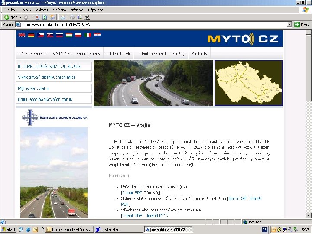Click the Stop loading icon
Image resolution: width=312 pixels, height=234 pixels.
37,17
